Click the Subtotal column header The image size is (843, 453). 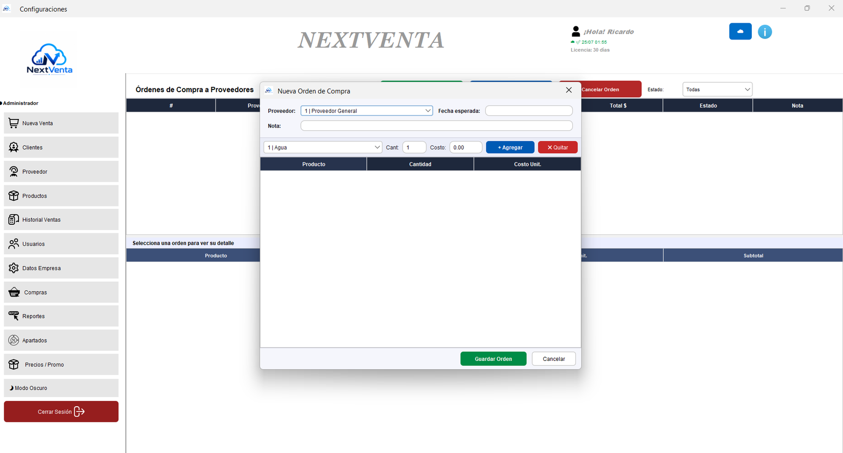(753, 255)
